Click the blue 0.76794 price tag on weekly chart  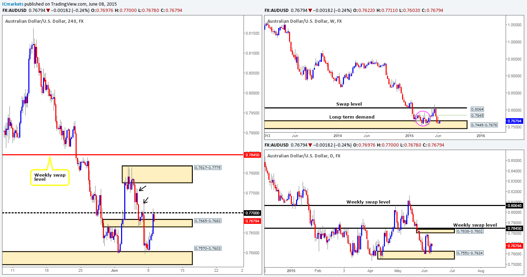click(x=515, y=121)
